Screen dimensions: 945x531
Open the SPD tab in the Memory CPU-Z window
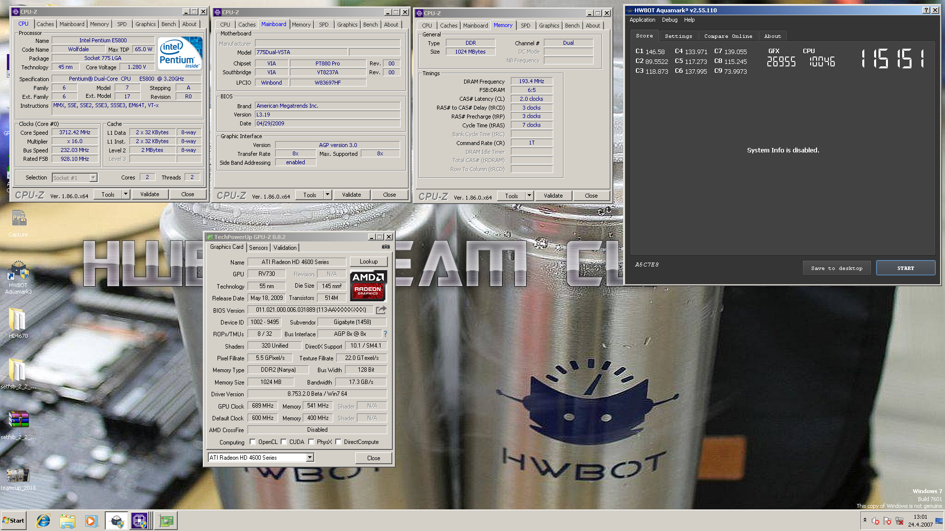tap(526, 26)
